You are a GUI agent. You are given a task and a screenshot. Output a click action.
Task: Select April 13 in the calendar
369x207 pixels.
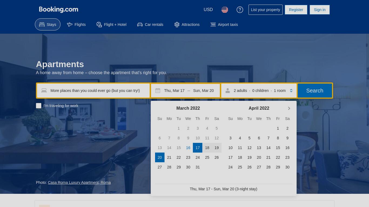(x=259, y=148)
